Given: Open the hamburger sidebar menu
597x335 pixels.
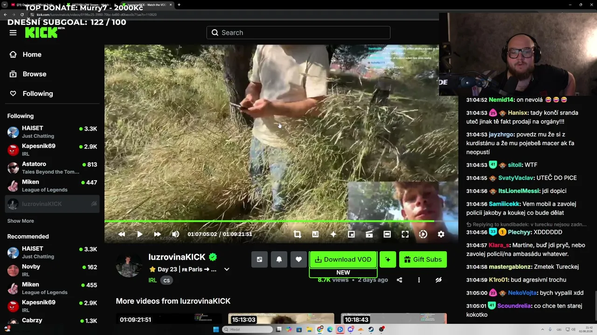Looking at the screenshot, I should [13, 33].
